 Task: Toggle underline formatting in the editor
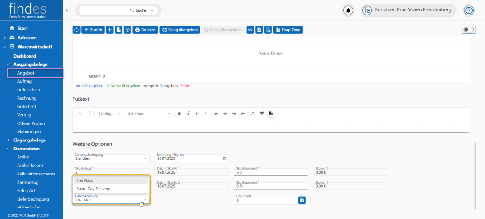pyautogui.click(x=206, y=114)
